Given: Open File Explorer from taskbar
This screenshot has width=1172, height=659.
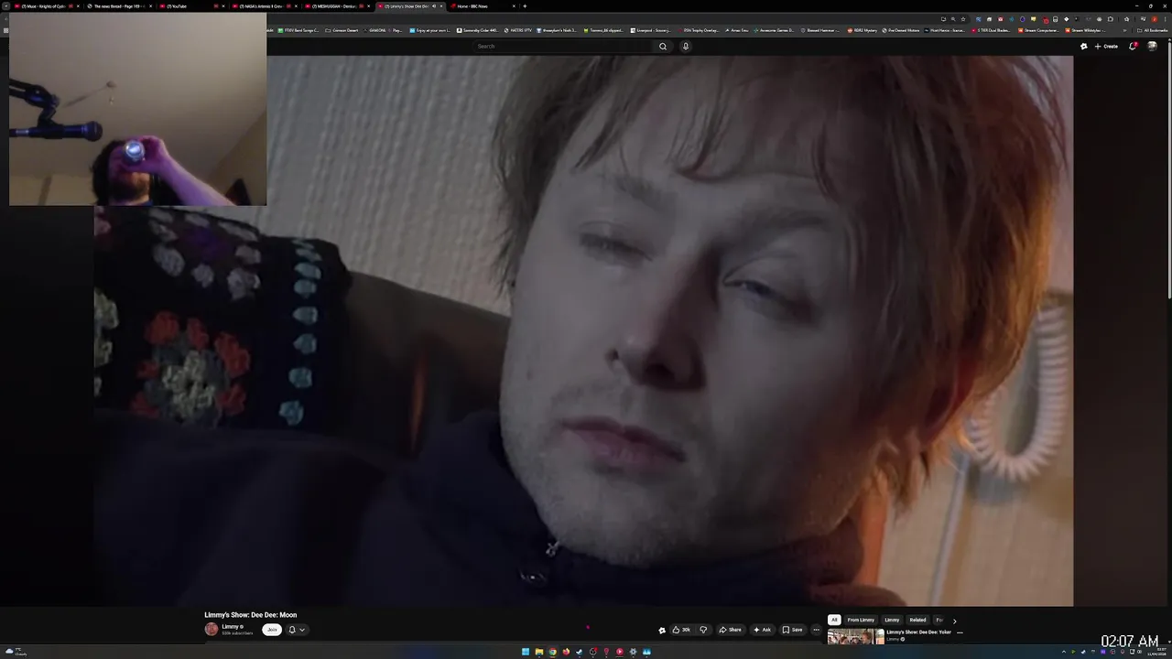Looking at the screenshot, I should click(539, 652).
